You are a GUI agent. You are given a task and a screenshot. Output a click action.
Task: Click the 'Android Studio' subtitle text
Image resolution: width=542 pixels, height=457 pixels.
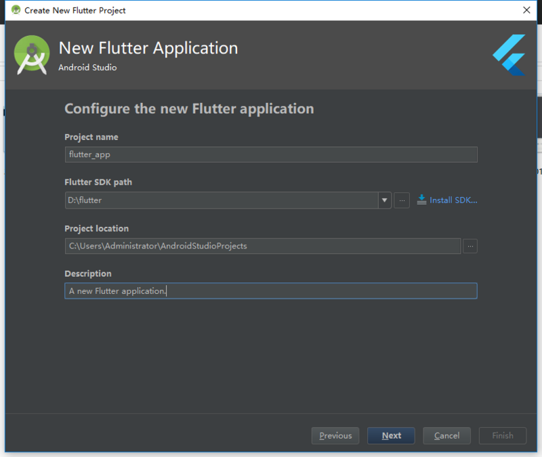tap(87, 67)
